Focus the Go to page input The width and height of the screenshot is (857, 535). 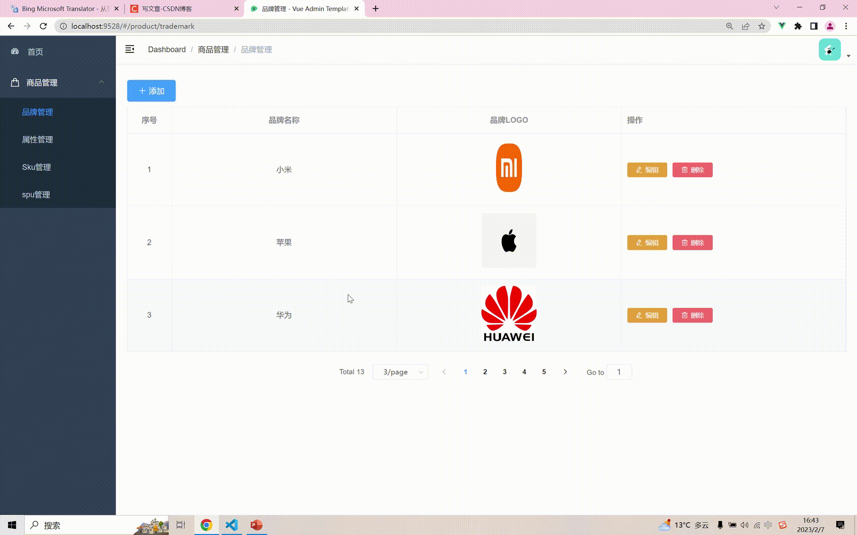pyautogui.click(x=619, y=372)
